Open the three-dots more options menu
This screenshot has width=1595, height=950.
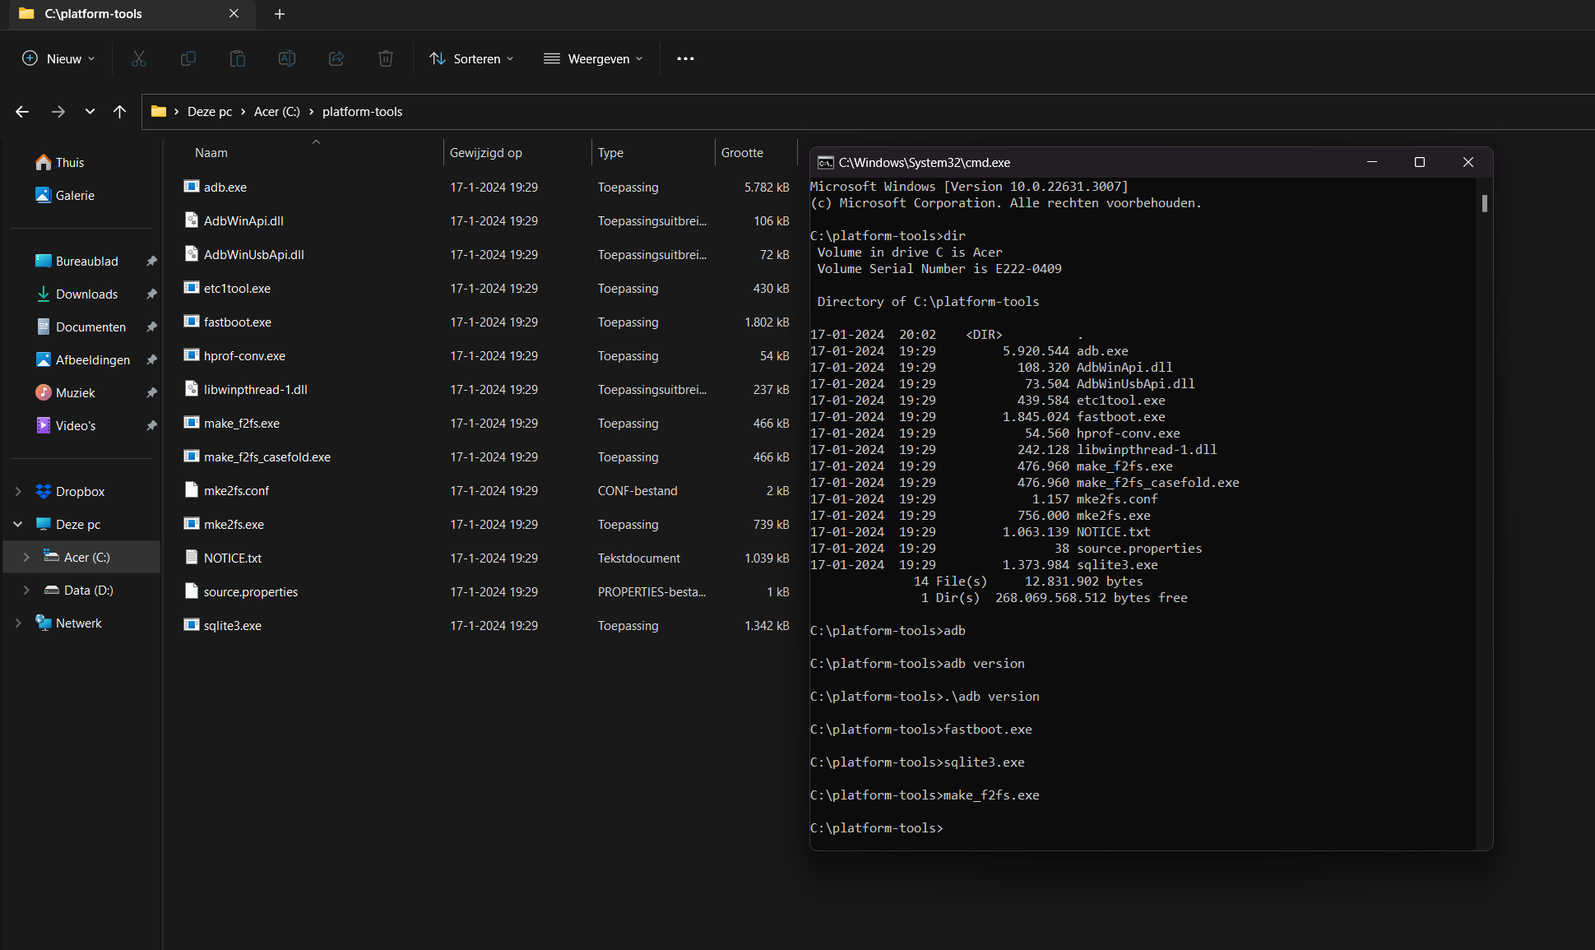point(684,58)
